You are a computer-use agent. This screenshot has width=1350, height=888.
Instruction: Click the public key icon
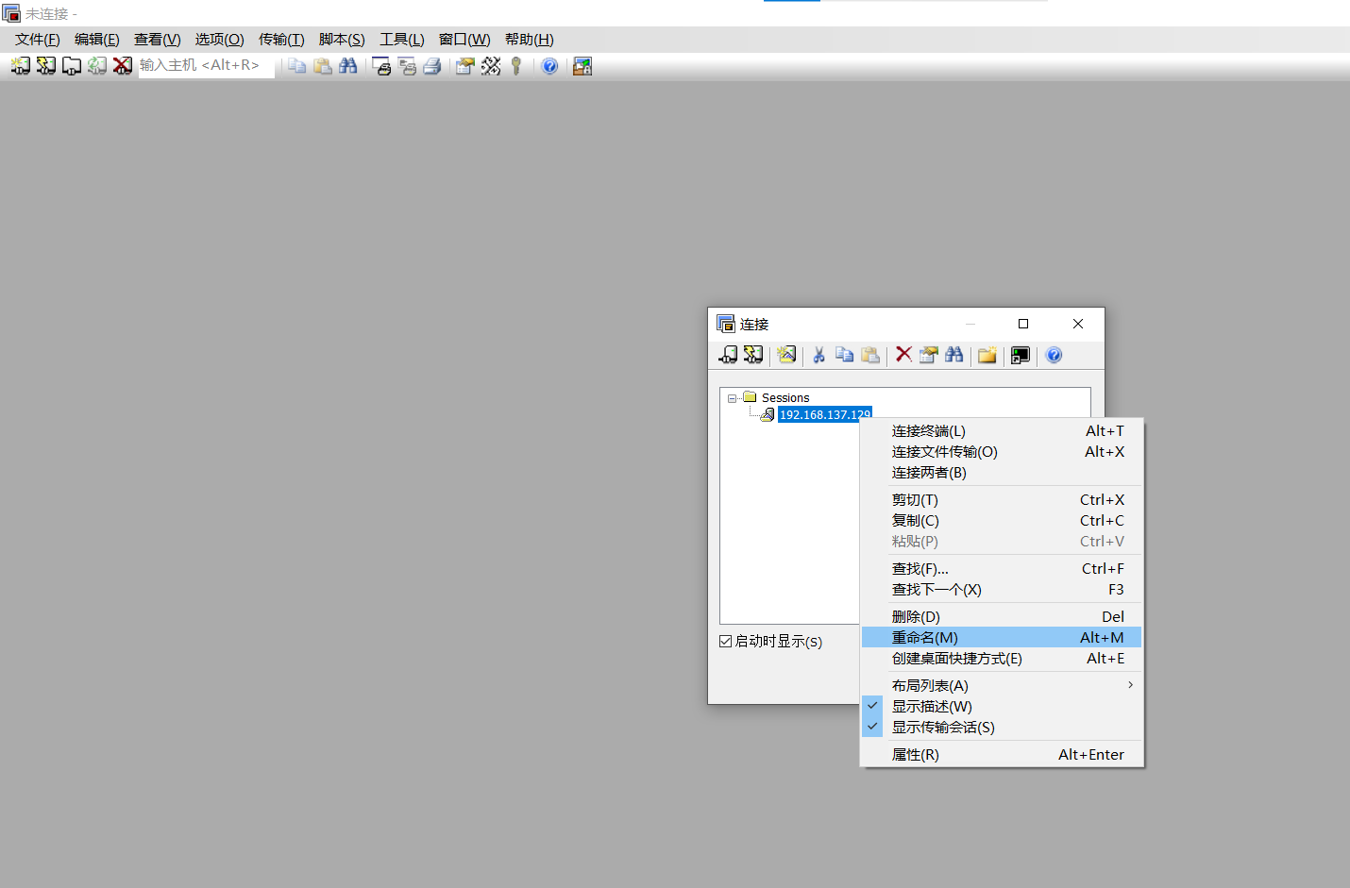tap(515, 66)
